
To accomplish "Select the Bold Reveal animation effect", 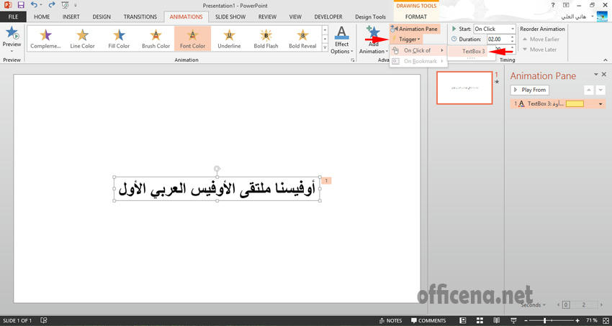I will (302, 39).
